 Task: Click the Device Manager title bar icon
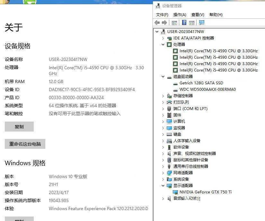[x=158, y=6]
